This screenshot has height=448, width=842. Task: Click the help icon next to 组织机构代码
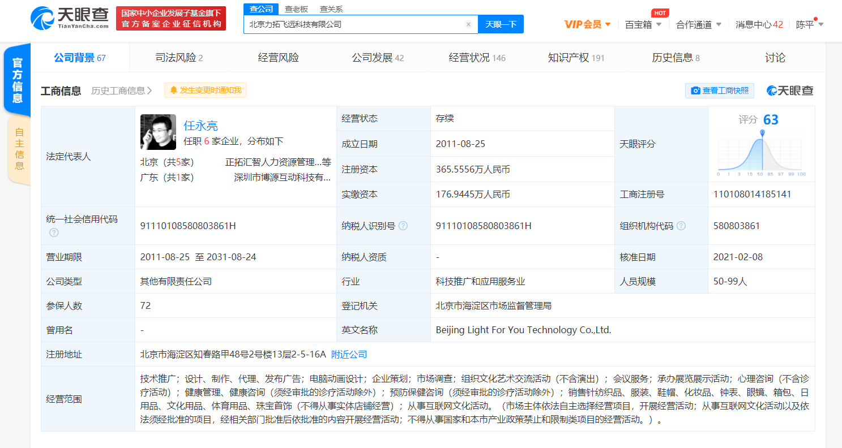(682, 225)
